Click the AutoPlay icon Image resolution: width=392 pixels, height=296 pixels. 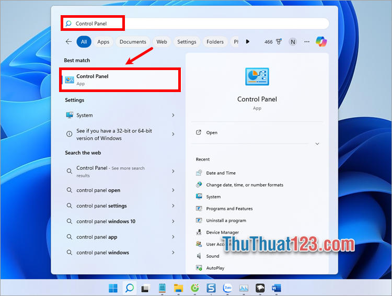pyautogui.click(x=199, y=268)
